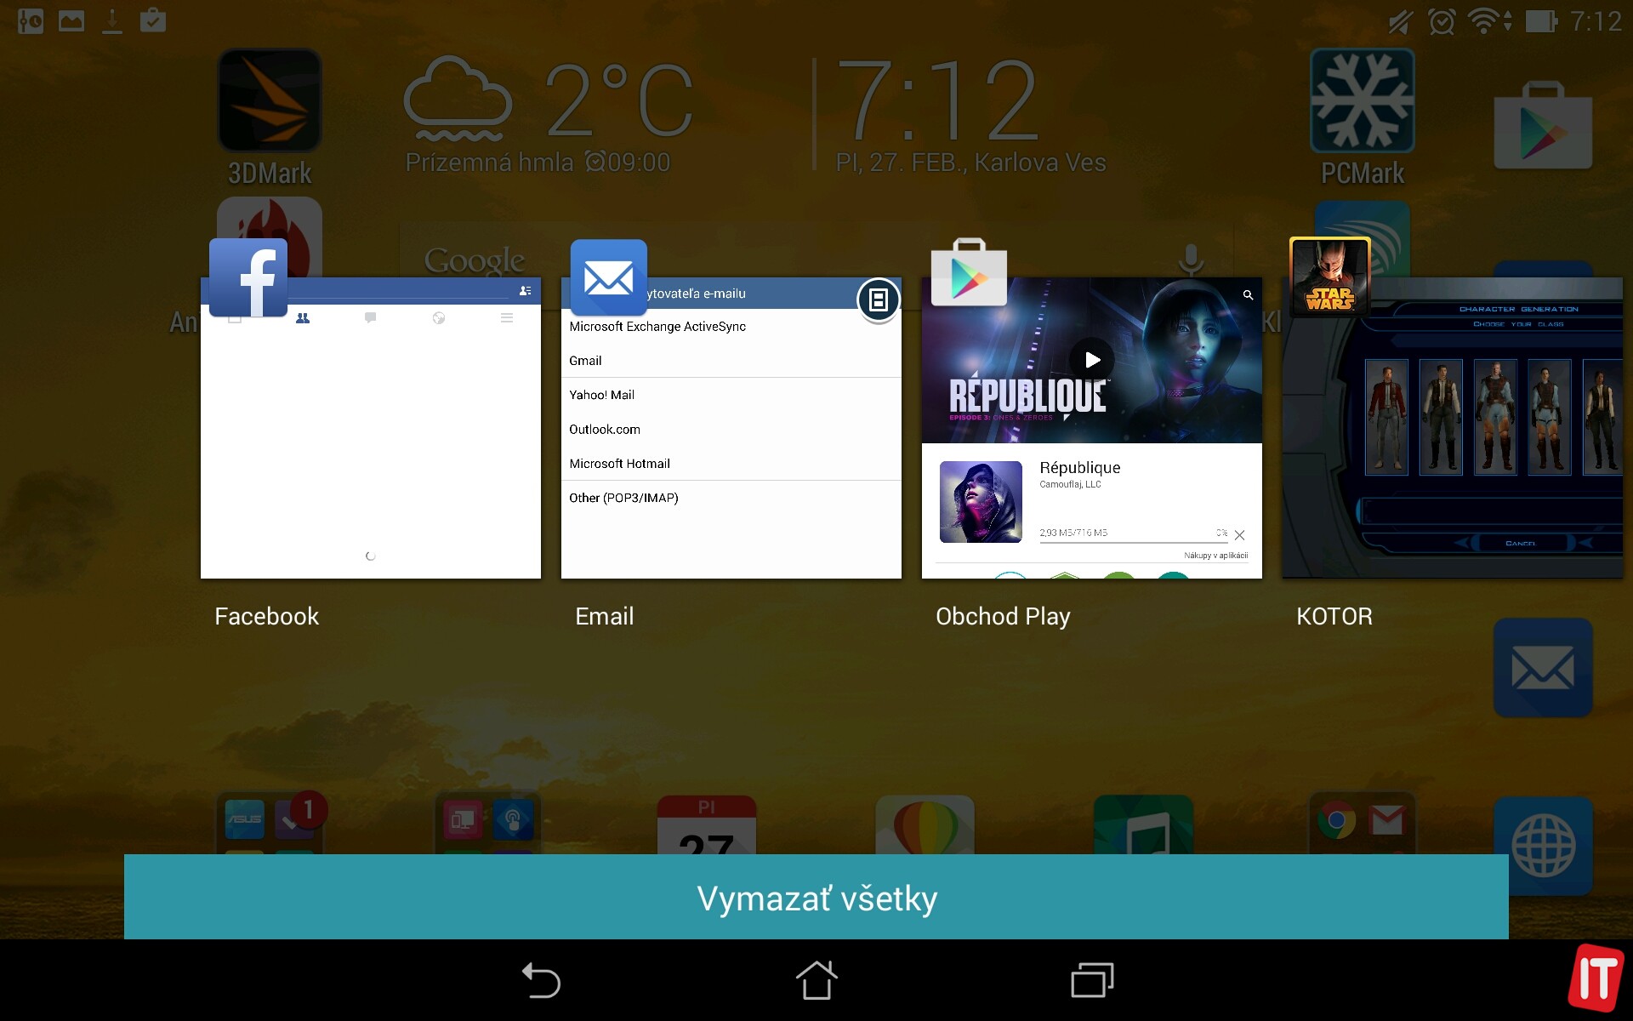Tap the Facebook app icon on recents card
This screenshot has height=1021, width=1633.
pyautogui.click(x=248, y=277)
